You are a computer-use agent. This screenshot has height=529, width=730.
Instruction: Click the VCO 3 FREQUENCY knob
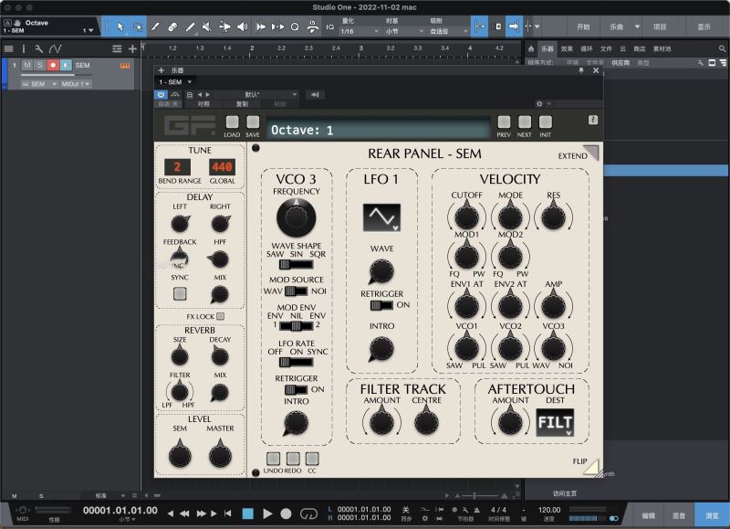(296, 217)
